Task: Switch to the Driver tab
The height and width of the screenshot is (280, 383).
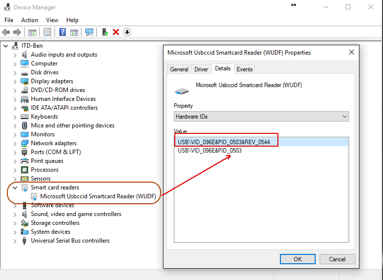Action: click(x=201, y=69)
